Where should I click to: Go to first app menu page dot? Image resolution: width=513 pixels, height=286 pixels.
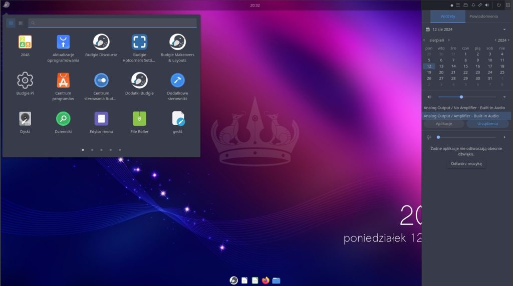83,150
